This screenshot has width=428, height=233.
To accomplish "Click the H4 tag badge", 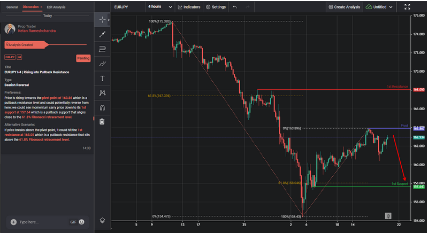I will [x=19, y=57].
